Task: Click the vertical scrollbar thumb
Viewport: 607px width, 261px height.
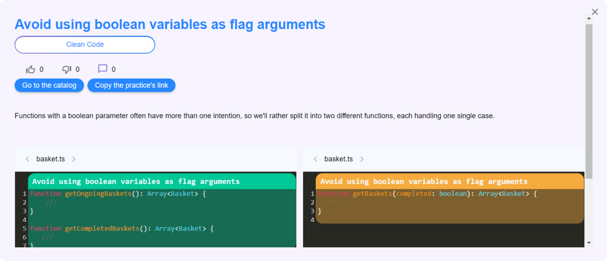Action: pyautogui.click(x=589, y=101)
